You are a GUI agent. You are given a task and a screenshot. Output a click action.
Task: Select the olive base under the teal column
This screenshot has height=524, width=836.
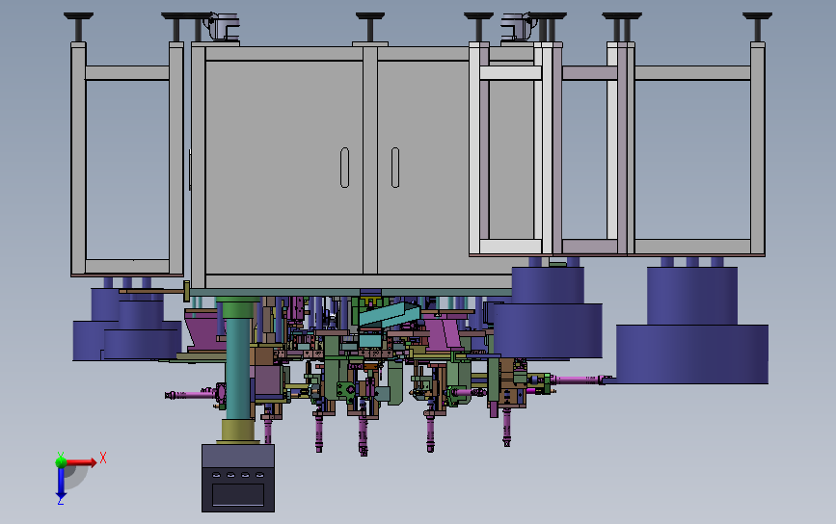point(238,432)
